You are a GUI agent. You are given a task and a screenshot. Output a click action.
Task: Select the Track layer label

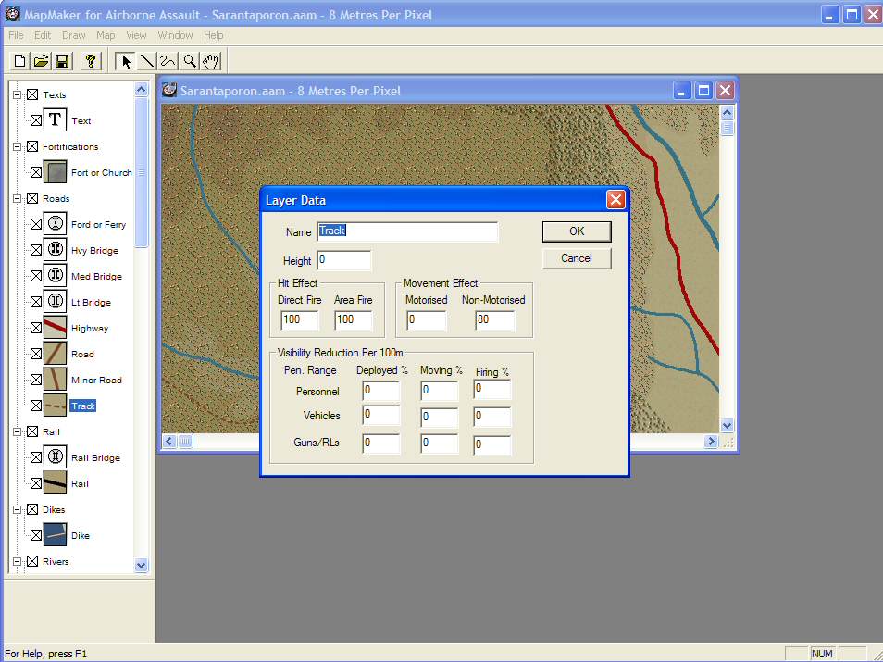point(83,406)
